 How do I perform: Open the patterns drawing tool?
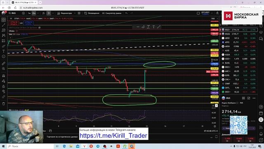(x=4, y=36)
